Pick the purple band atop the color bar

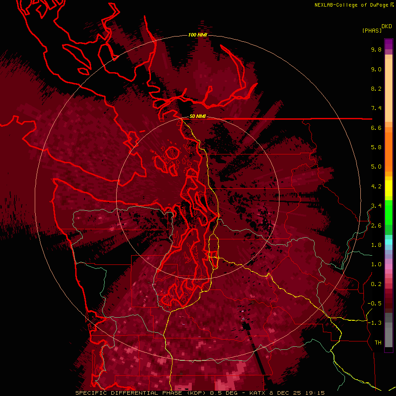[389, 44]
